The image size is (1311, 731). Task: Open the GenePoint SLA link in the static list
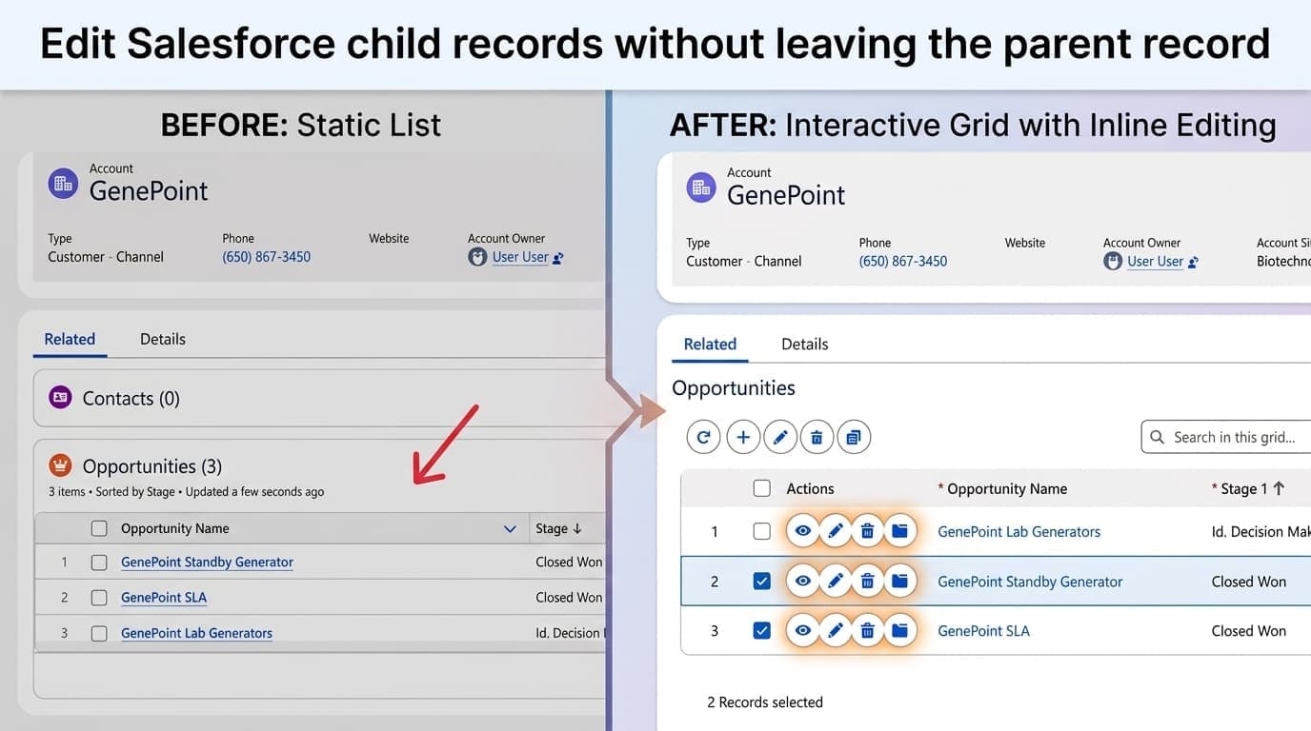click(164, 597)
